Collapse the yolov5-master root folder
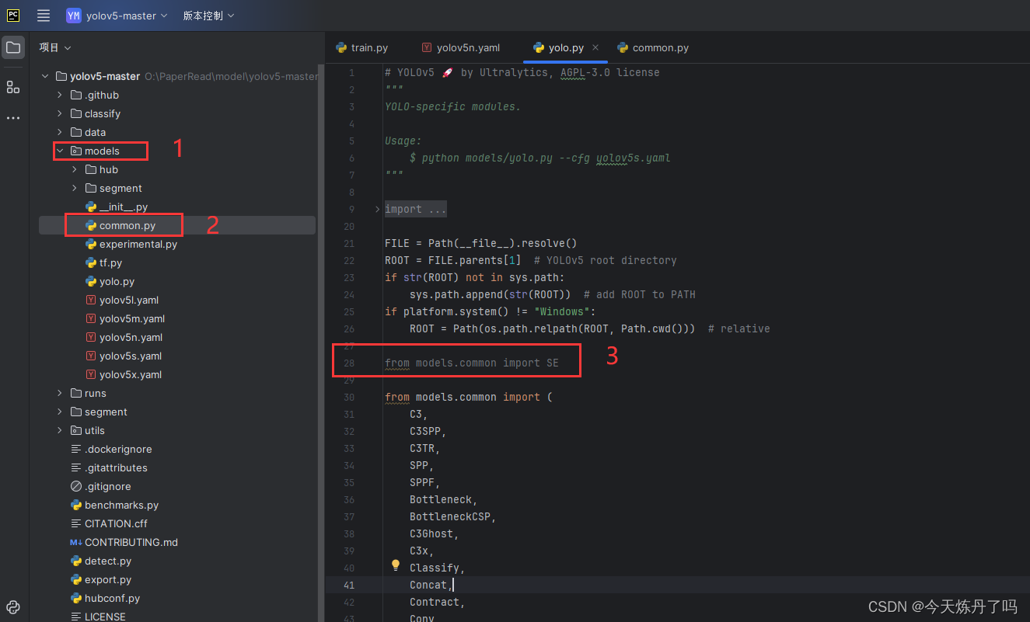This screenshot has height=622, width=1030. click(45, 76)
